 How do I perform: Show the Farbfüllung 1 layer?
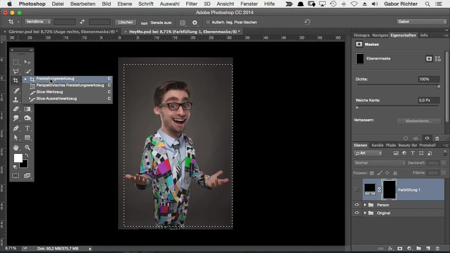[357, 190]
